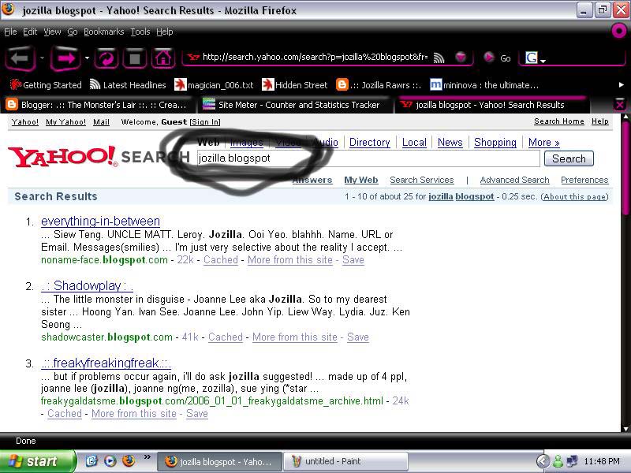Open the freakyfreakingfreak search result
The width and height of the screenshot is (631, 473).
[x=106, y=363]
